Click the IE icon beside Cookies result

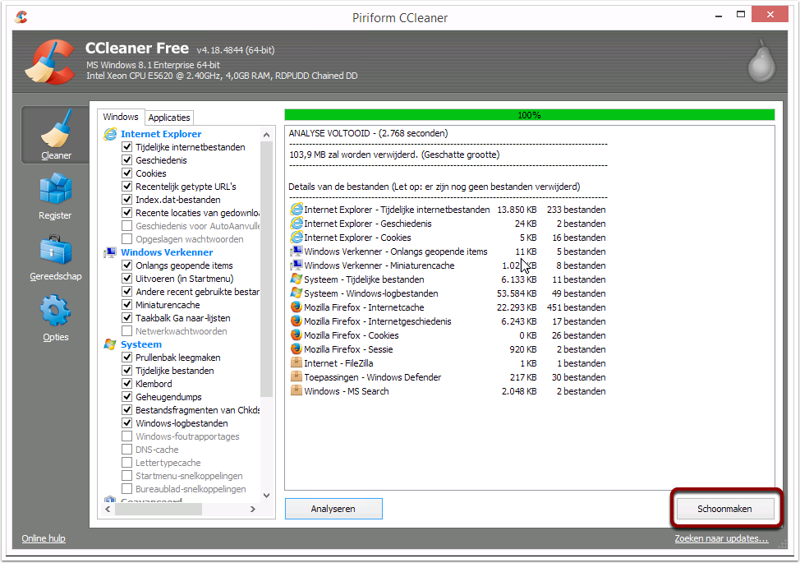coord(297,238)
